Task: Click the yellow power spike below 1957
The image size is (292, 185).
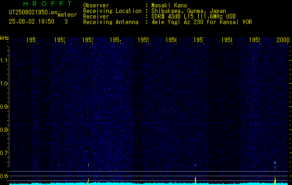Action: click(195, 181)
